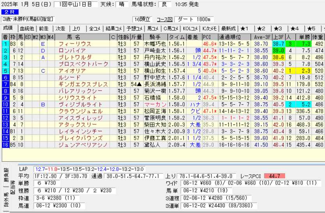Screen dimensions: 325x213
Task: Click the PCI column header
Action: click(x=207, y=37)
